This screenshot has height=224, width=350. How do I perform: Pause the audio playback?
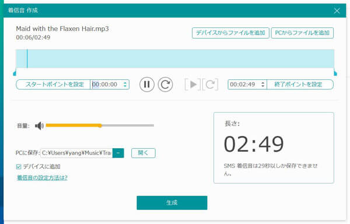(146, 85)
